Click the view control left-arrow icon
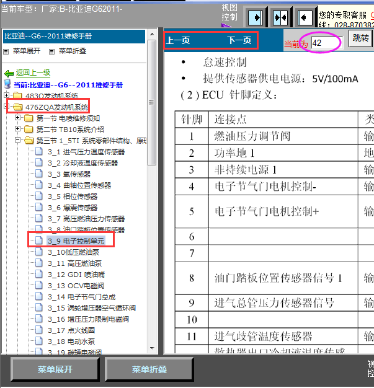Image resolution: width=374 pixels, height=388 pixels. (x=305, y=17)
